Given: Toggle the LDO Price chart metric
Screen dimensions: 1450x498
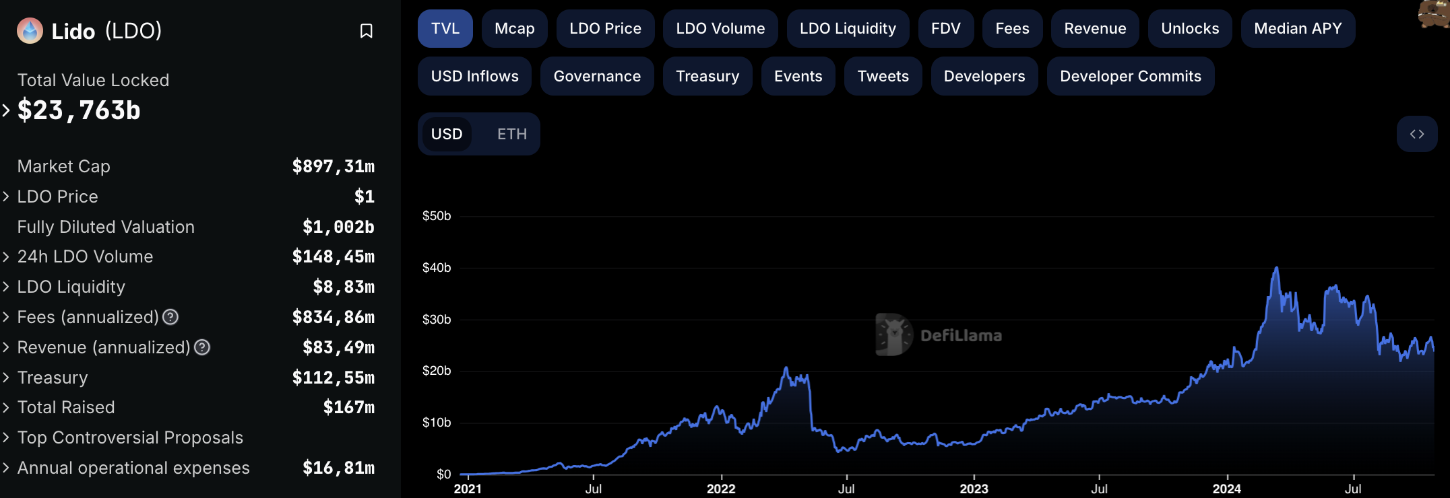Looking at the screenshot, I should pos(606,28).
